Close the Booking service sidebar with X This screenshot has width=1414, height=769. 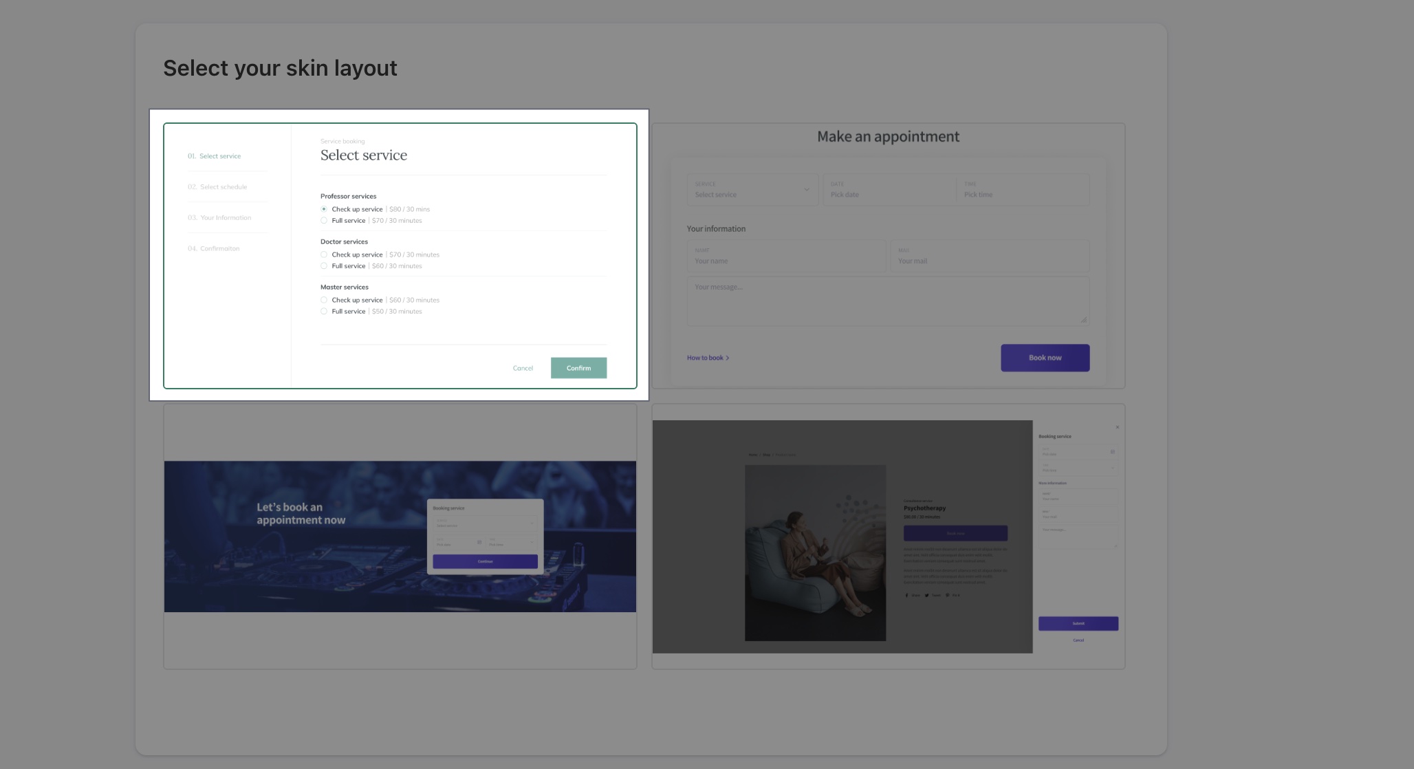(x=1117, y=427)
